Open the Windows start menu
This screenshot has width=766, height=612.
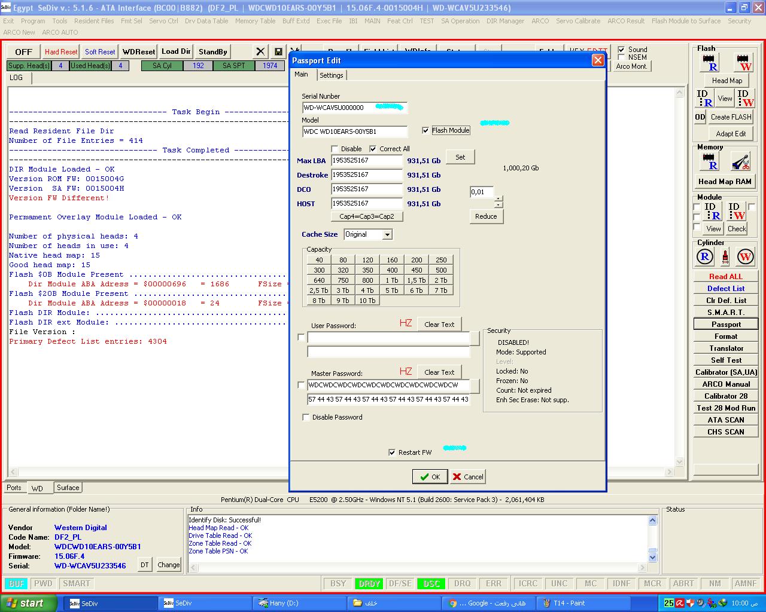(x=29, y=603)
